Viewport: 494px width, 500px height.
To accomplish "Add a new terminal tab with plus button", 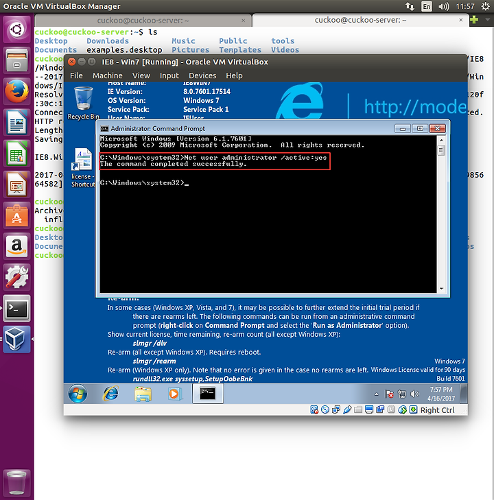I will coord(475,20).
